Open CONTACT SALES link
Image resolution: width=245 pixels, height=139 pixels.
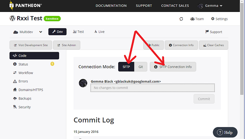pos(175,6)
